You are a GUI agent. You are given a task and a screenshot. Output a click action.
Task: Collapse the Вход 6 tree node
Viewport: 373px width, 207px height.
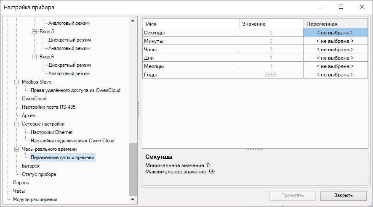coord(35,57)
